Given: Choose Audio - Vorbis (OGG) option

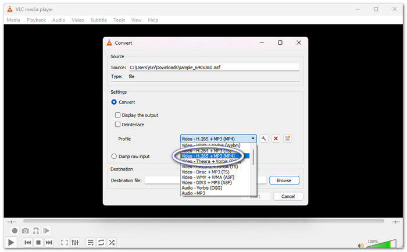Looking at the screenshot, I should [215, 188].
